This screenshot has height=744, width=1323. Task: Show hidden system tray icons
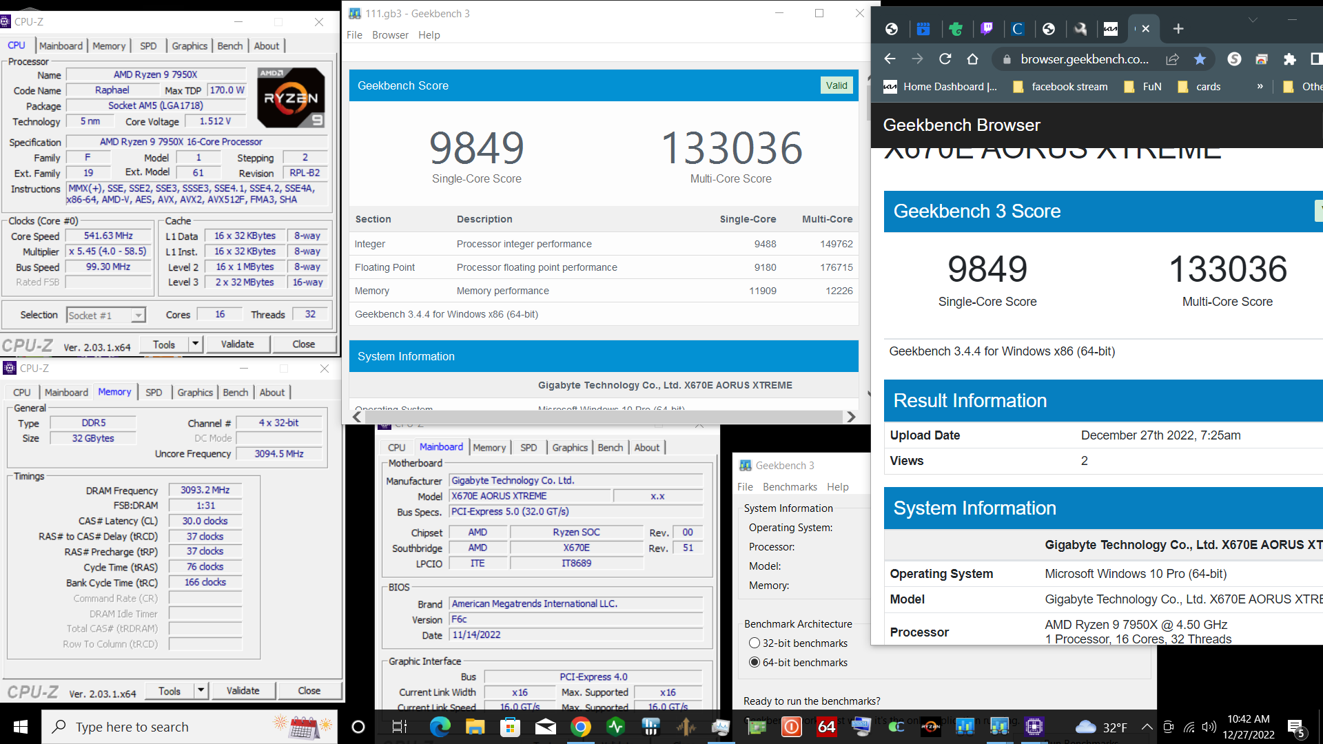coord(1147,727)
